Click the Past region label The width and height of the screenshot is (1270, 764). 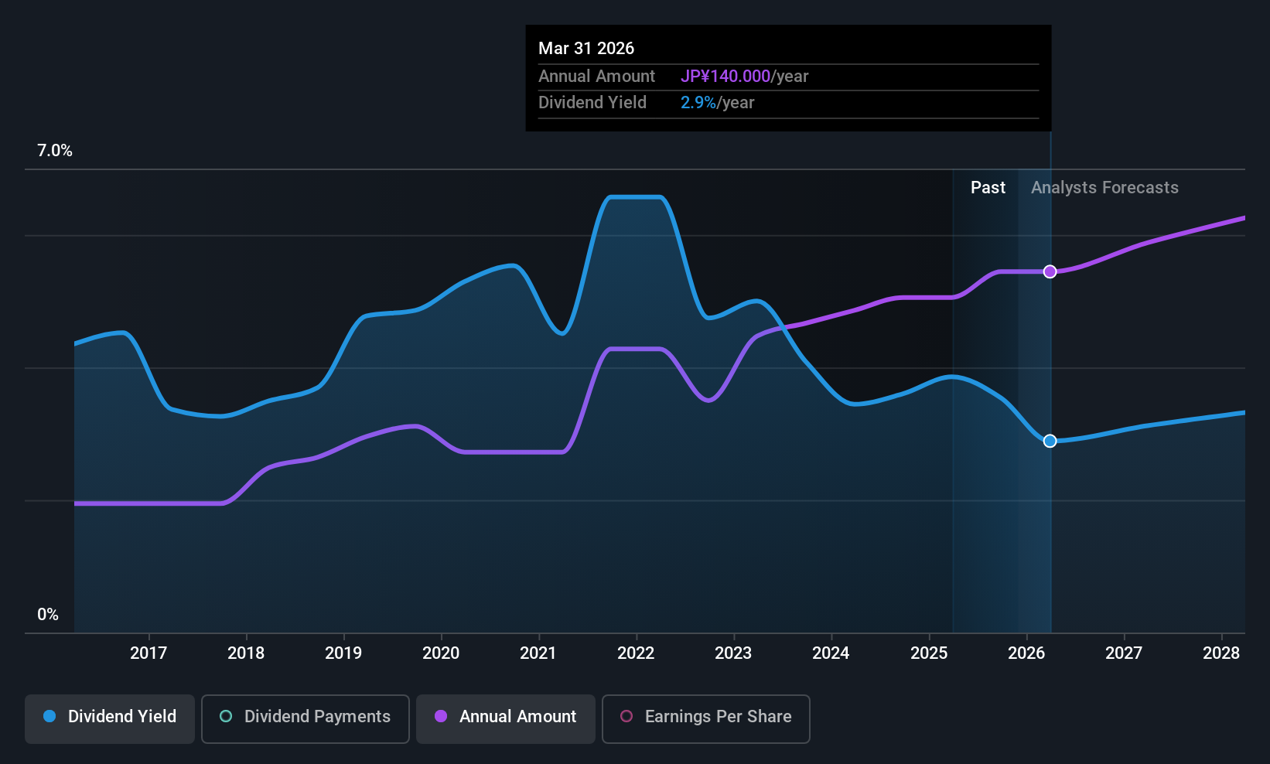[988, 188]
